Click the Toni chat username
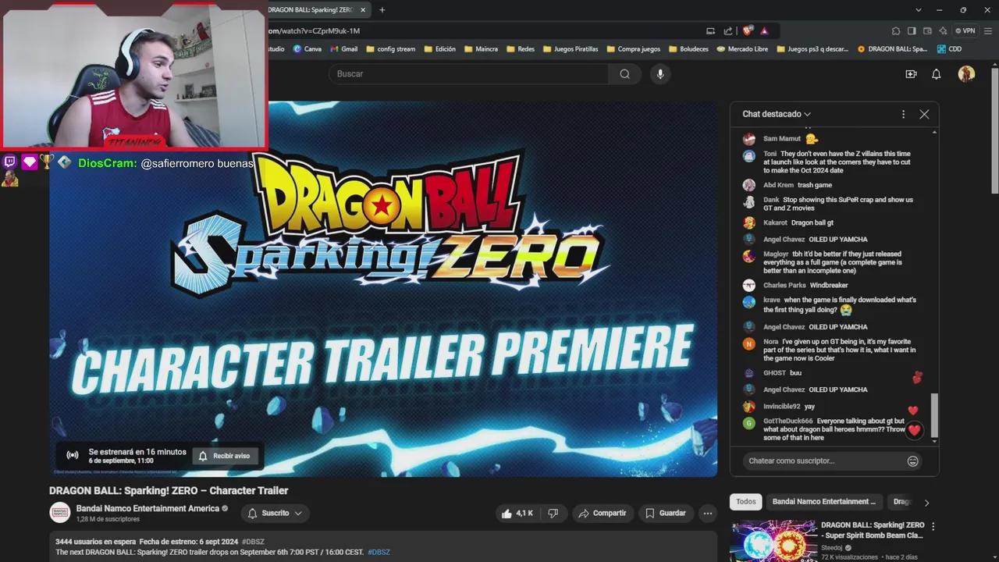999x562 pixels. (x=770, y=154)
